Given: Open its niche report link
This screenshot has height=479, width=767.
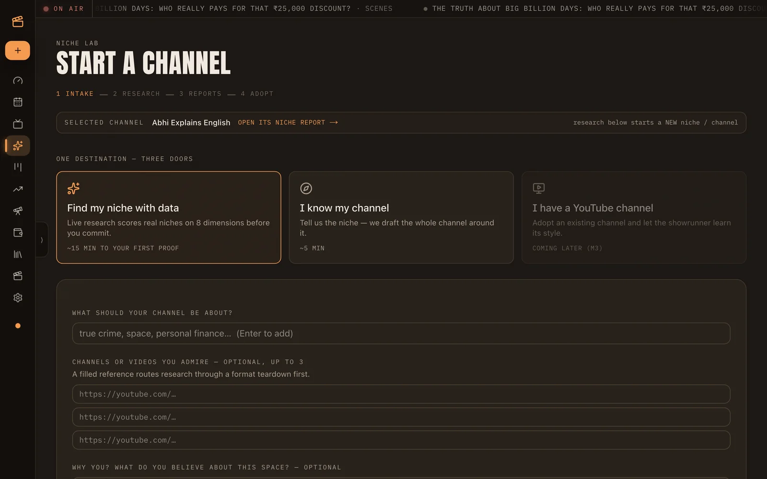Looking at the screenshot, I should [x=288, y=123].
